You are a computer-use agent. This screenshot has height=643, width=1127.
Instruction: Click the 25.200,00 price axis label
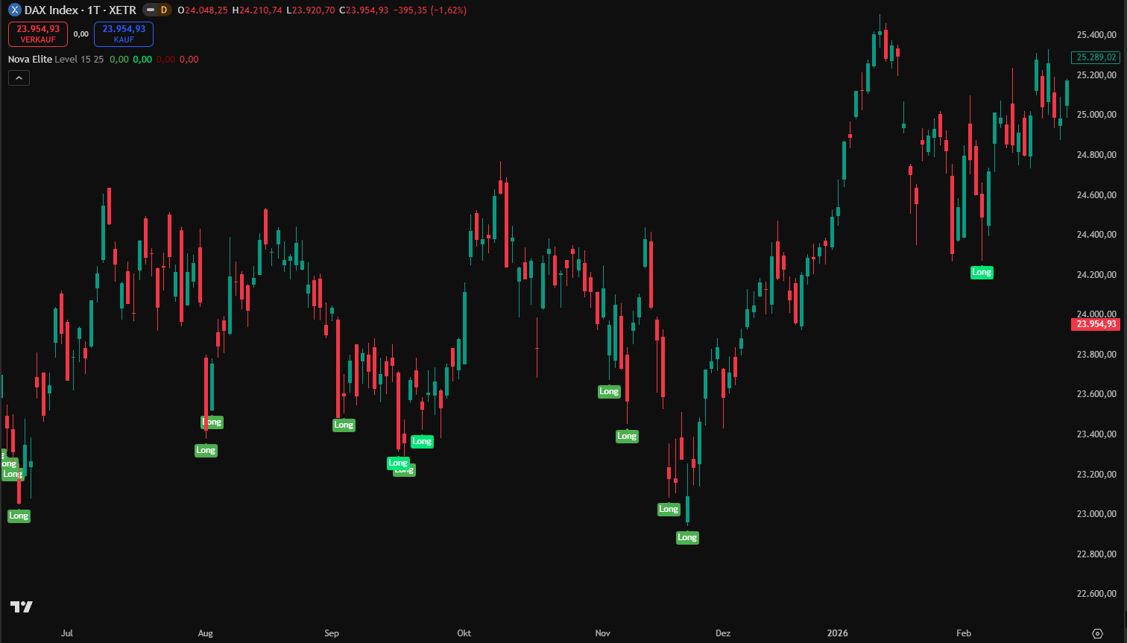tap(1096, 75)
